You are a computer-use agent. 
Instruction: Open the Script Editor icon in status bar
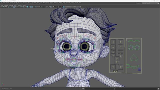158,89
